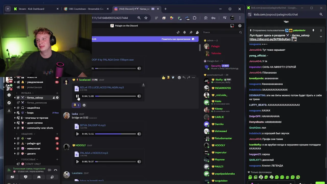The image size is (327, 184).
Task: Download the BZLv4 175 LUCELACED PALAGIN.mp3 file
Action: click(143, 85)
